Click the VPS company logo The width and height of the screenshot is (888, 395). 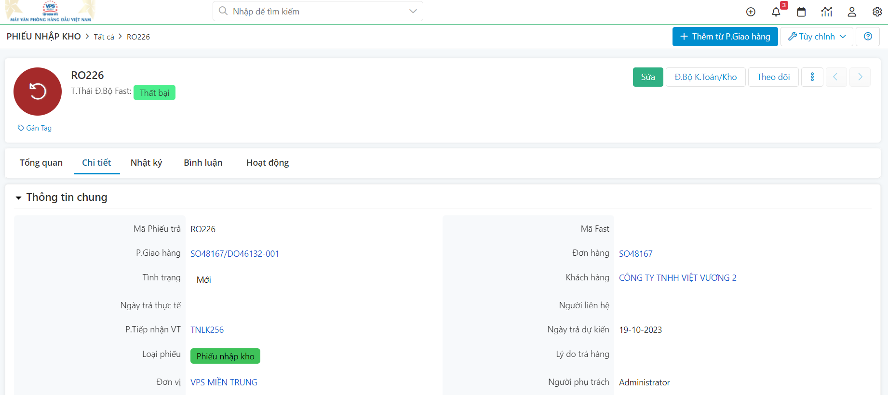[x=50, y=12]
